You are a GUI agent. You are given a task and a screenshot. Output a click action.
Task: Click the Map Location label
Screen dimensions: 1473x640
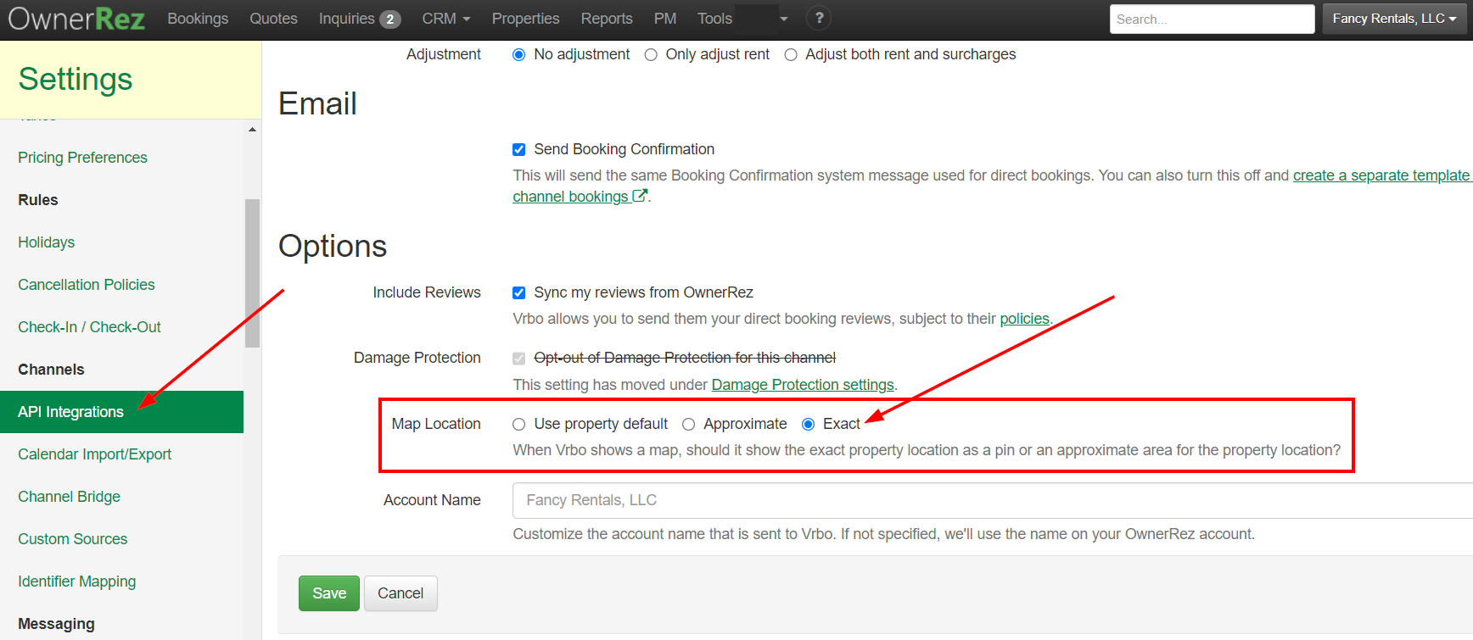(x=436, y=424)
